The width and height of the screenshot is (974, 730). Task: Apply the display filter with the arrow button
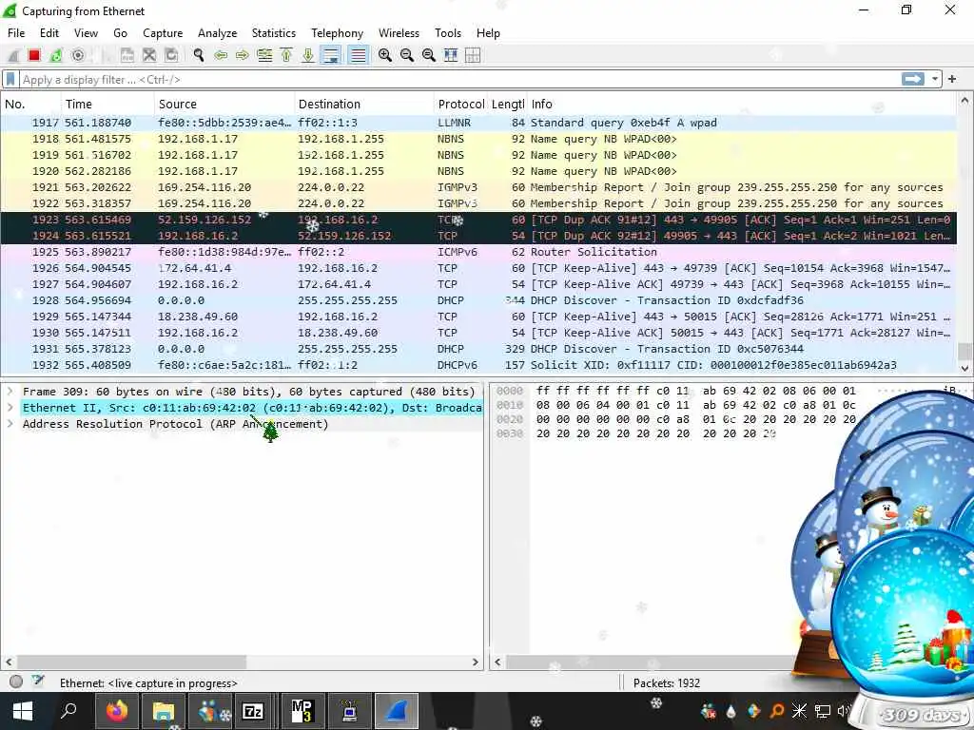[912, 79]
